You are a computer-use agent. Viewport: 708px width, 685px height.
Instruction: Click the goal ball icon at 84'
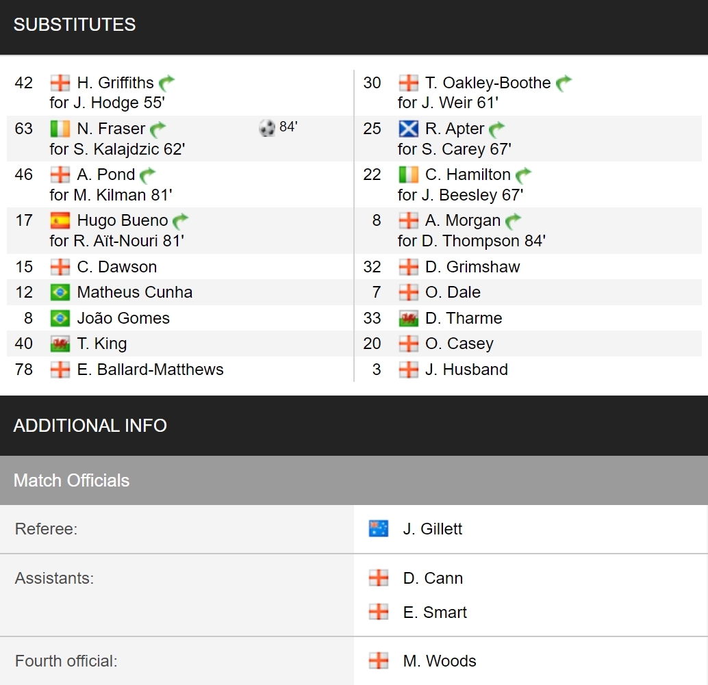click(267, 128)
